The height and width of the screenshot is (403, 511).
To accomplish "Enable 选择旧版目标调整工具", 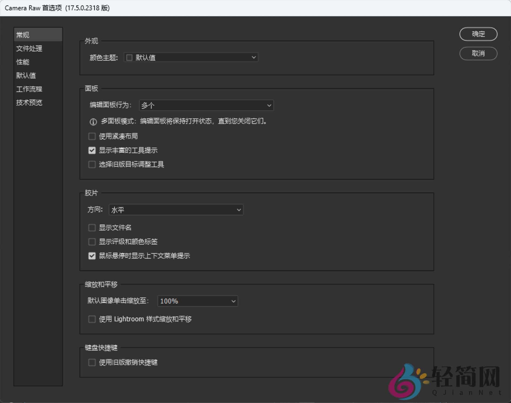I will click(92, 164).
